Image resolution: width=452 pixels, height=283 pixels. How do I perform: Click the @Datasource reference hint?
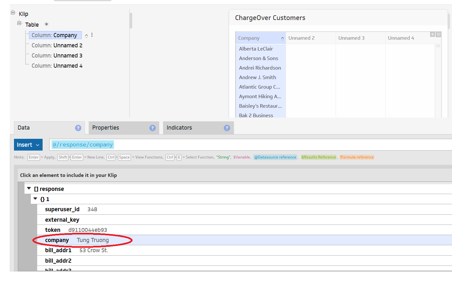[x=275, y=157]
